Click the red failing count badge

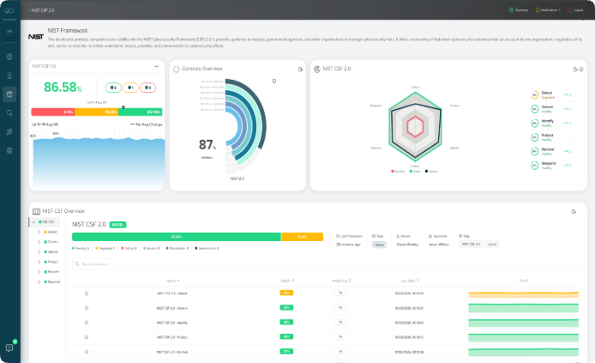148,88
